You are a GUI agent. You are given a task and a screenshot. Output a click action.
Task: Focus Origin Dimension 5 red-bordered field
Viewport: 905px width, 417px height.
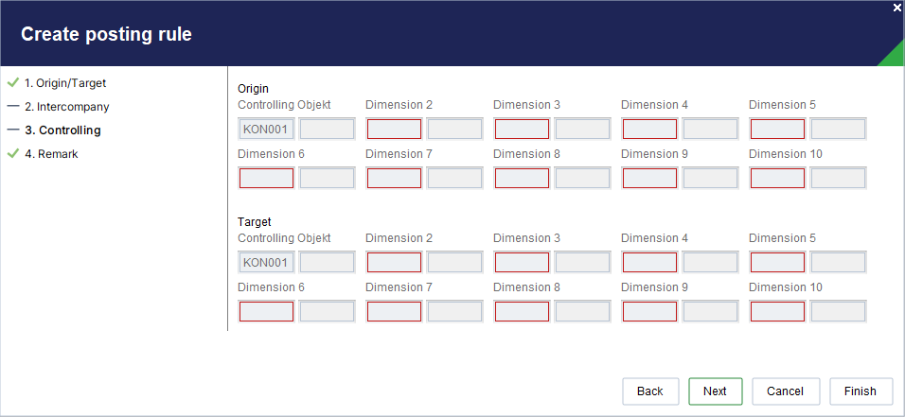click(x=777, y=130)
